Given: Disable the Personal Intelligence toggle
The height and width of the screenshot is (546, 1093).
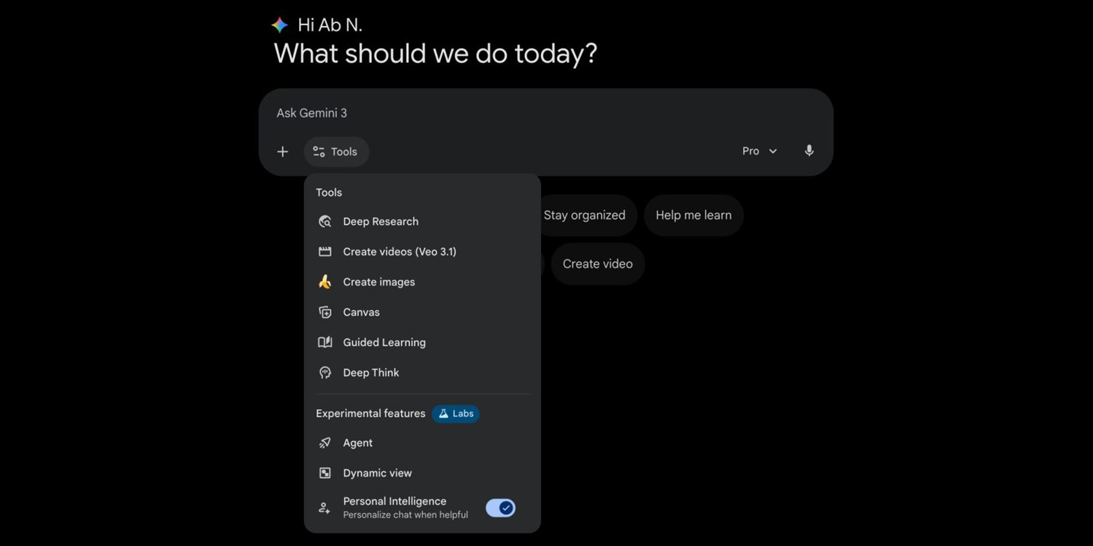Looking at the screenshot, I should pos(500,507).
